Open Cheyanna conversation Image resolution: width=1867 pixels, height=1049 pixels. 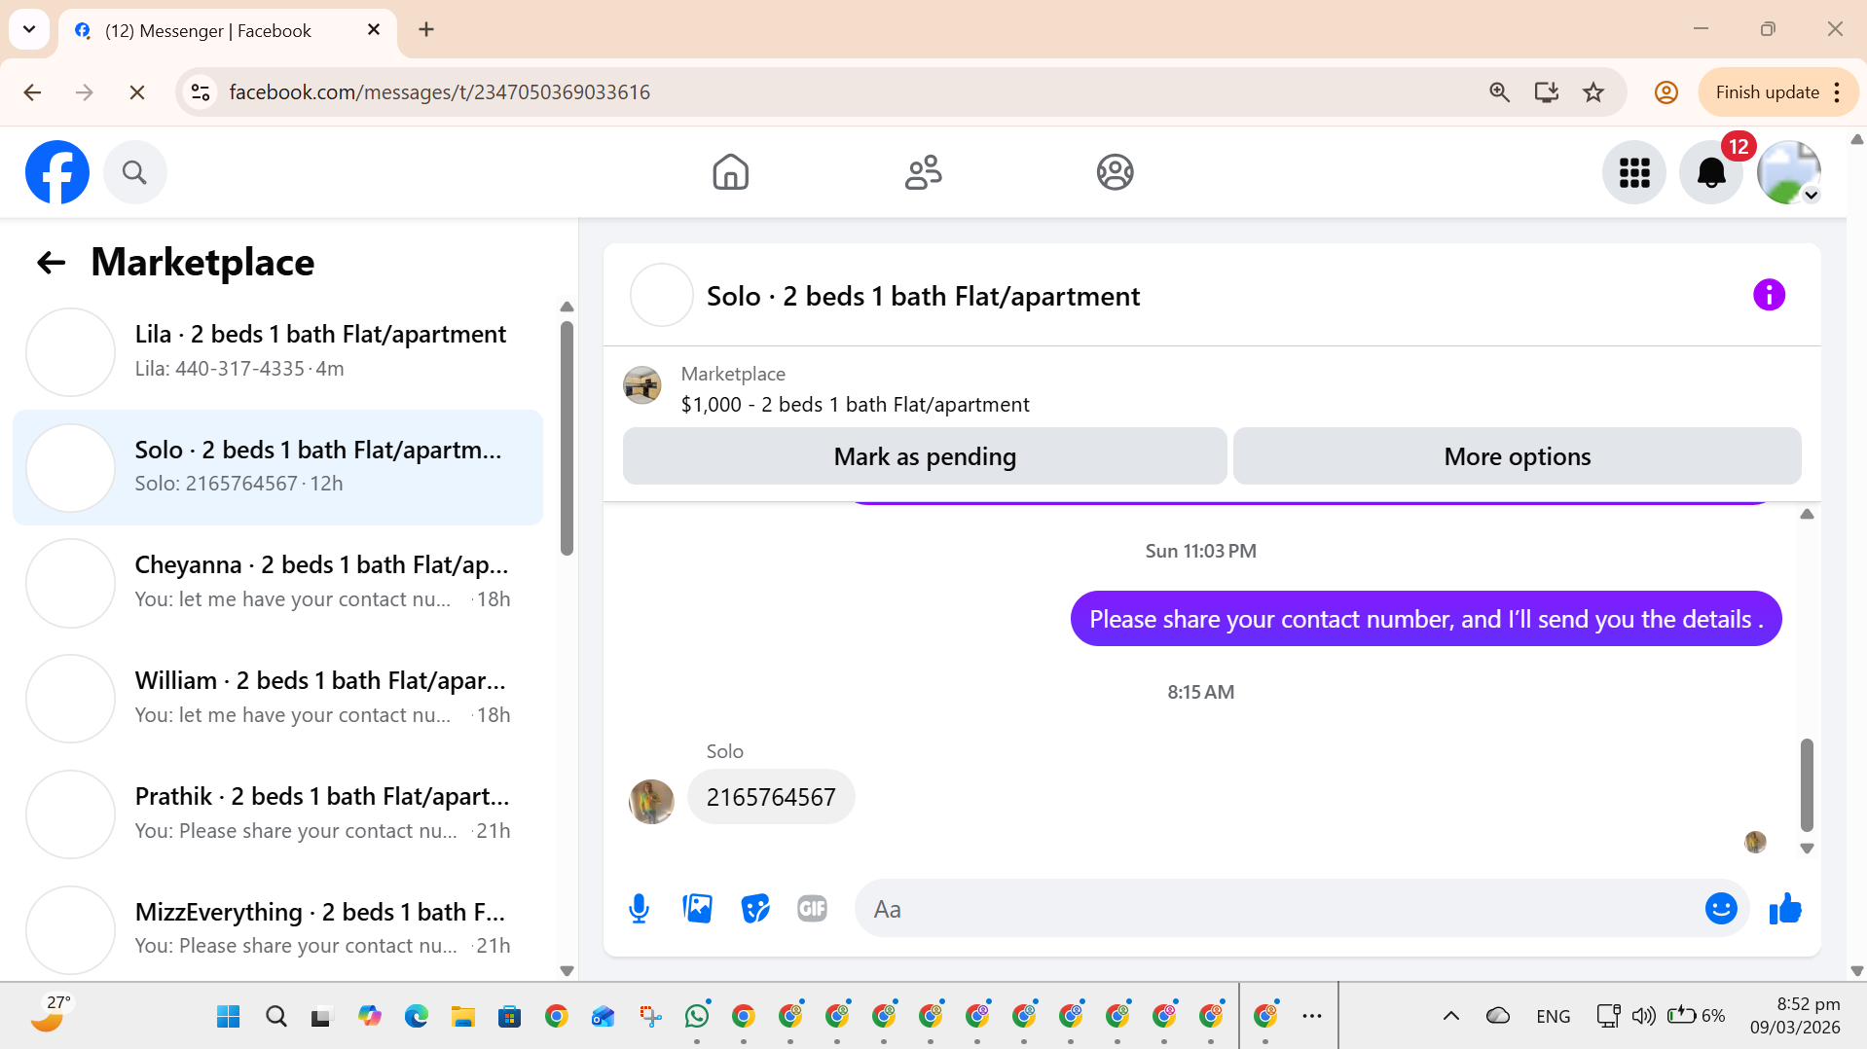[x=277, y=582]
